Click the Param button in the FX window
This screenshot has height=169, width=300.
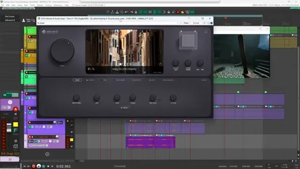186,23
